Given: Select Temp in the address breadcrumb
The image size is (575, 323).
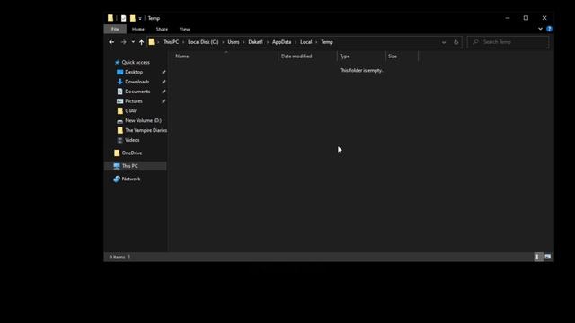Looking at the screenshot, I should pos(327,42).
